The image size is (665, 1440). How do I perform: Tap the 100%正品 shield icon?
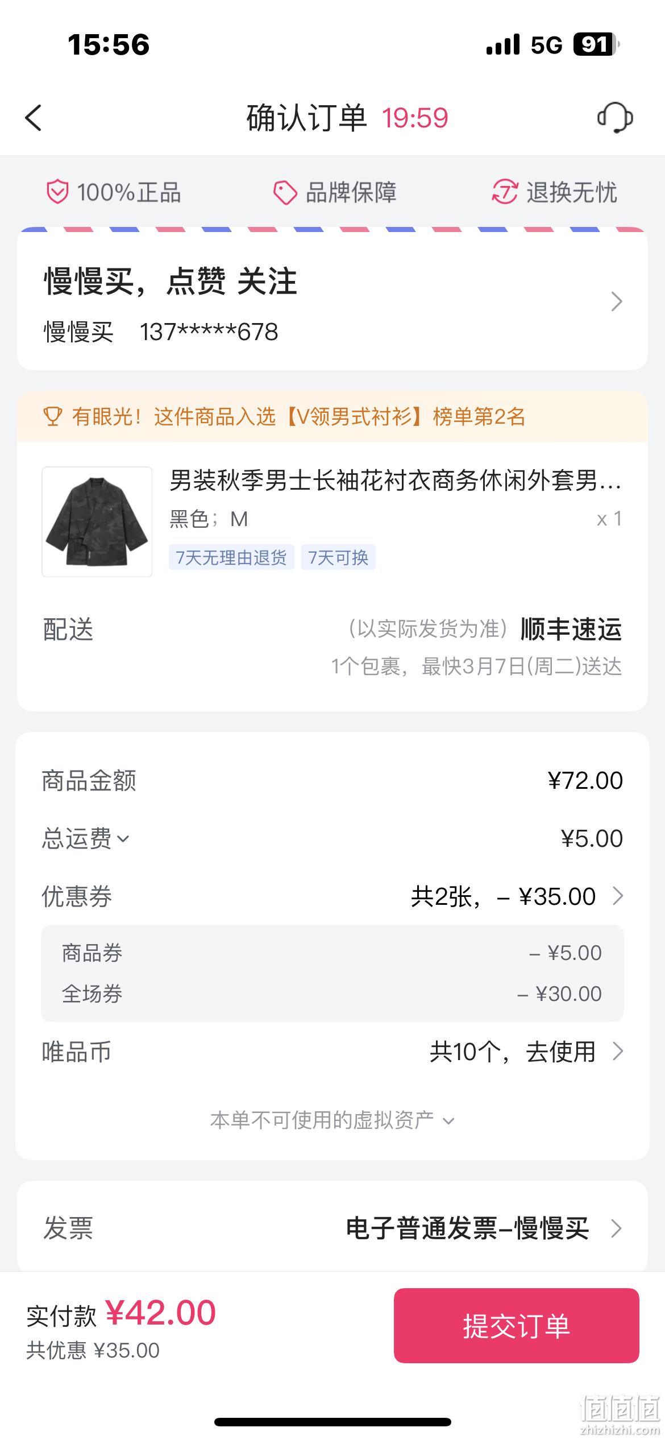coord(57,192)
